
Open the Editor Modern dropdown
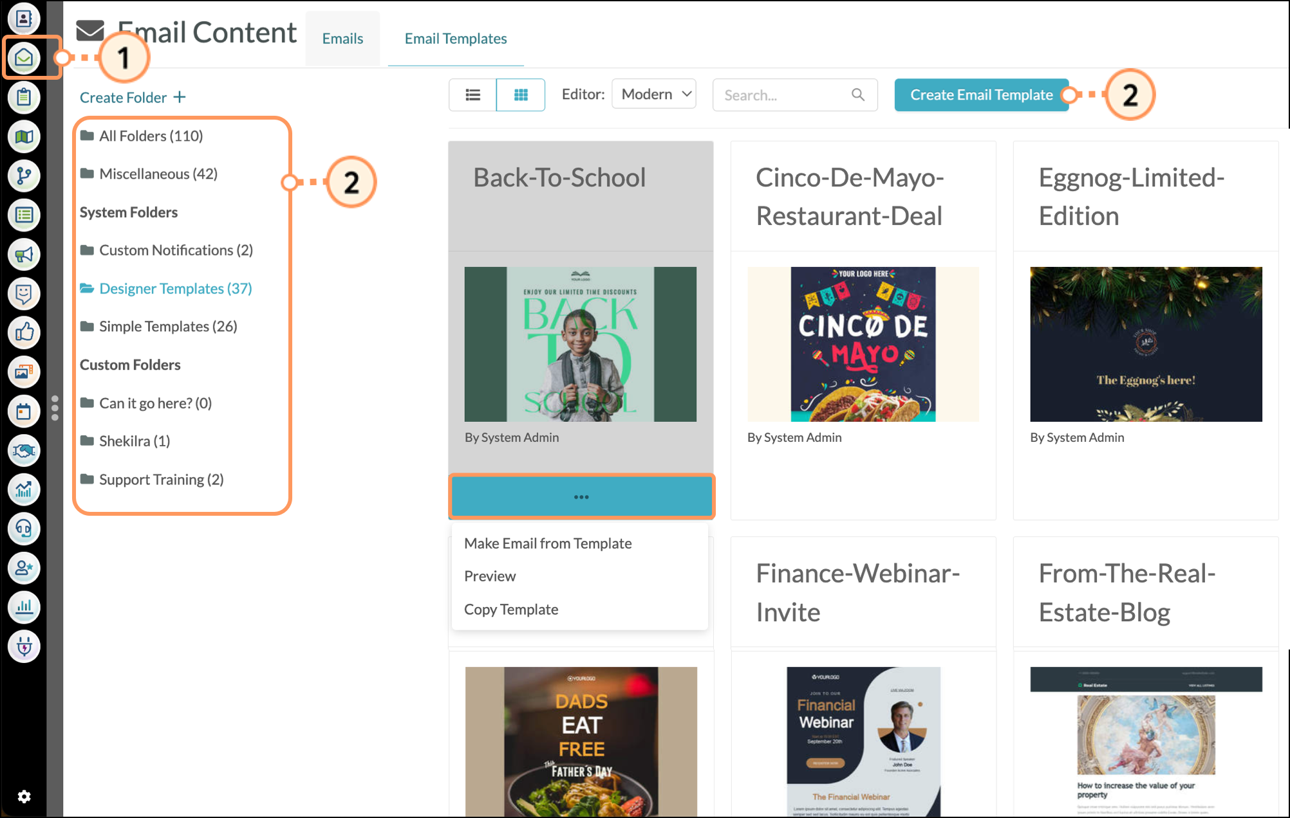(x=654, y=95)
